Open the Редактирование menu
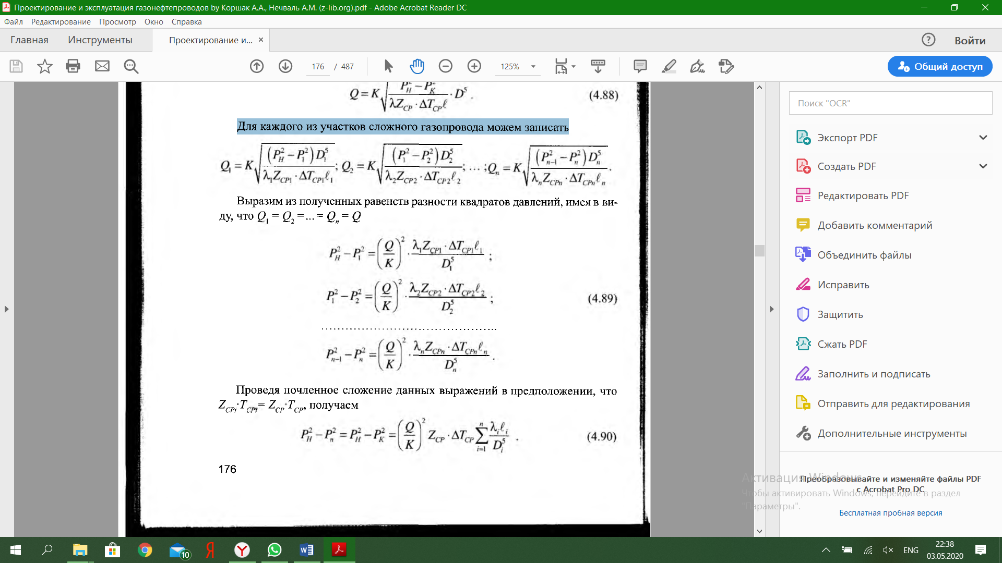This screenshot has height=563, width=1002. 61,22
